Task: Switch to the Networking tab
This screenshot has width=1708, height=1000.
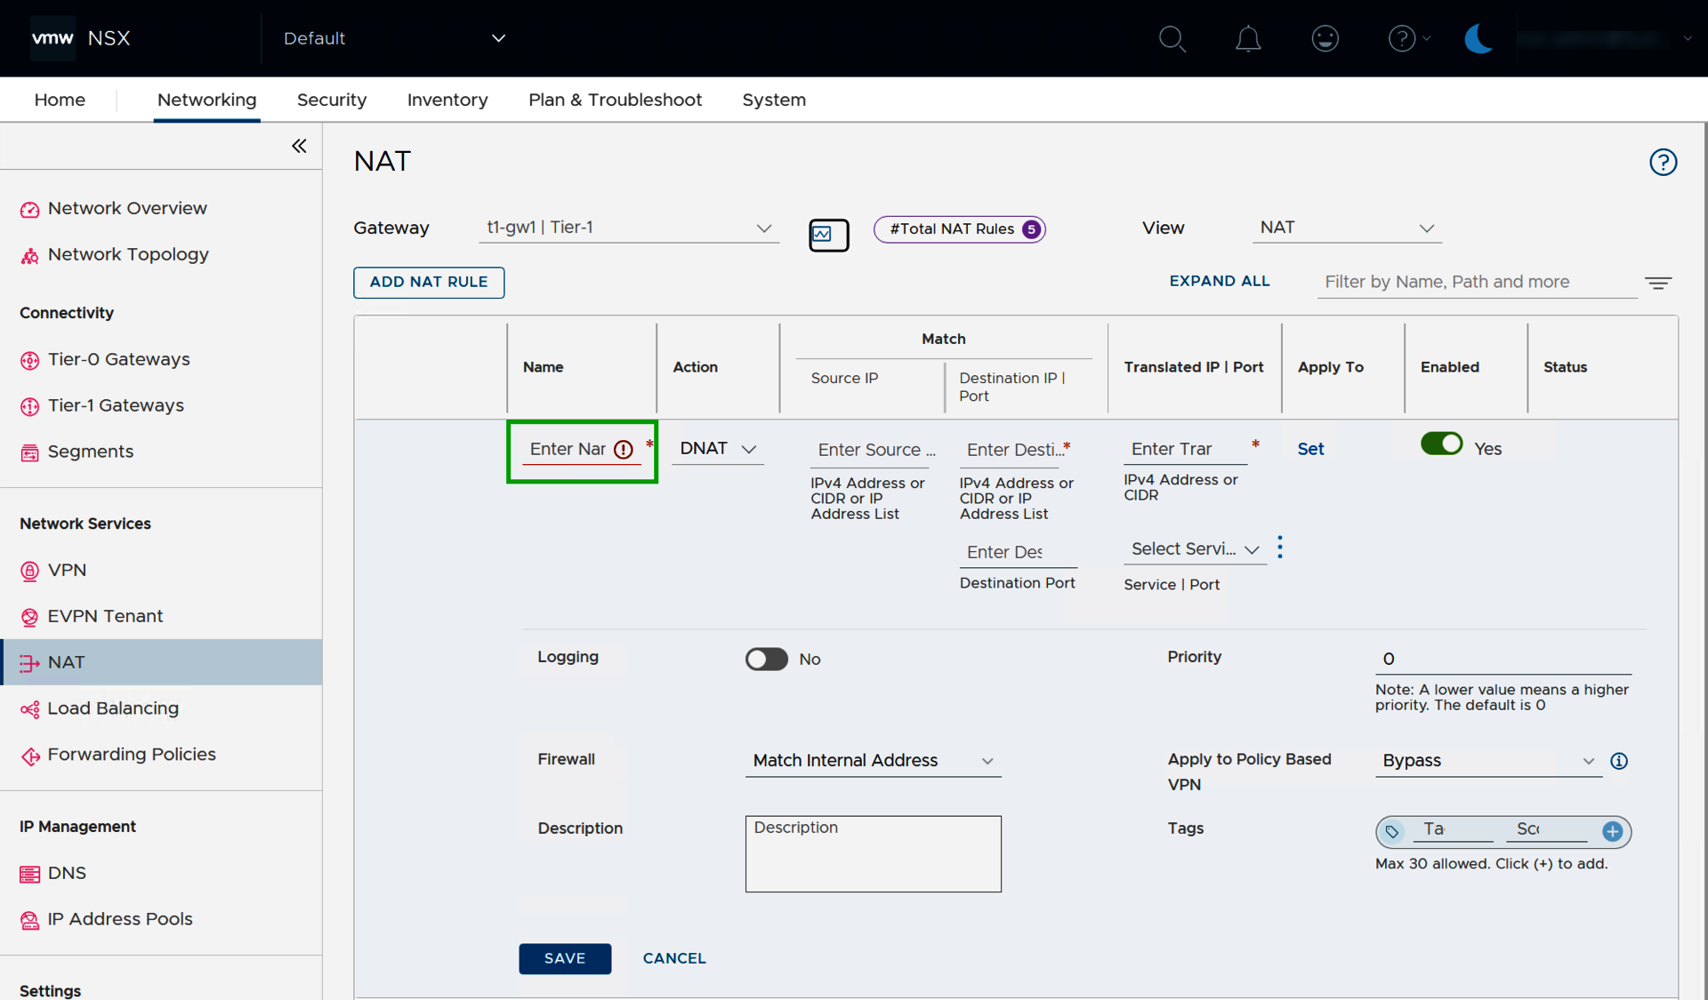Action: [x=206, y=100]
